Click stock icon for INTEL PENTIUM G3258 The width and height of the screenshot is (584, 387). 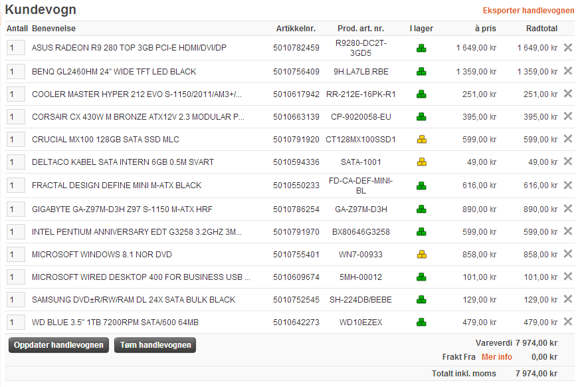[421, 232]
